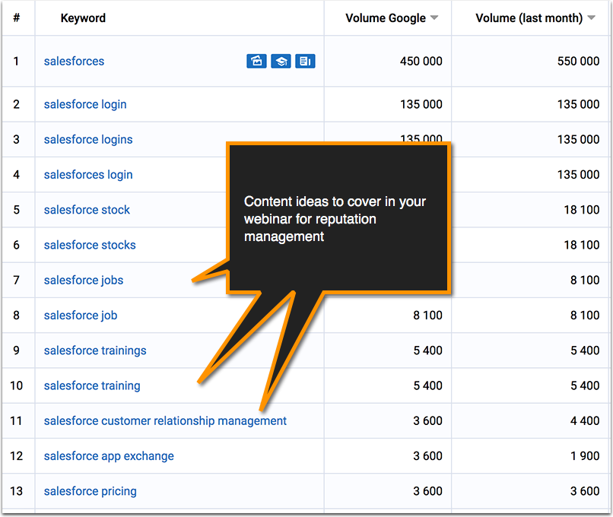Select Volume Google value for salesforce job

point(427,316)
